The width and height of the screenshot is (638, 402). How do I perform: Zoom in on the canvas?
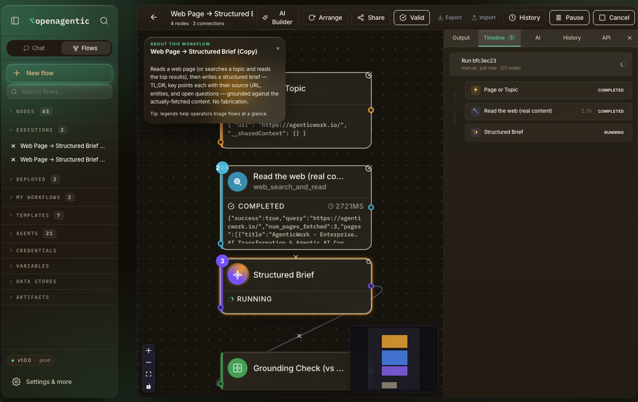(x=149, y=350)
